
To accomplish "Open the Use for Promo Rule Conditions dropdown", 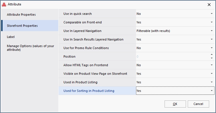I will click(212, 48).
